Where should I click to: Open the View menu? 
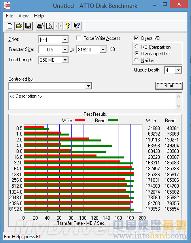(x=23, y=16)
